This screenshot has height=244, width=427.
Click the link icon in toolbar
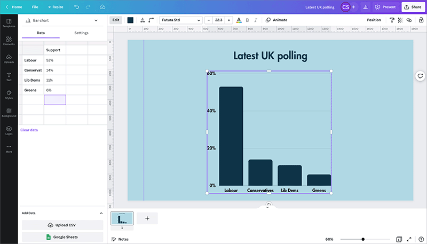[409, 20]
